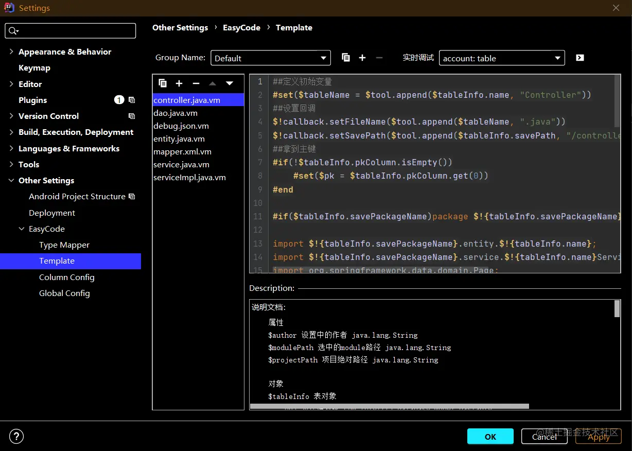This screenshot has width=632, height=451.
Task: Click the Apply button
Action: point(599,436)
